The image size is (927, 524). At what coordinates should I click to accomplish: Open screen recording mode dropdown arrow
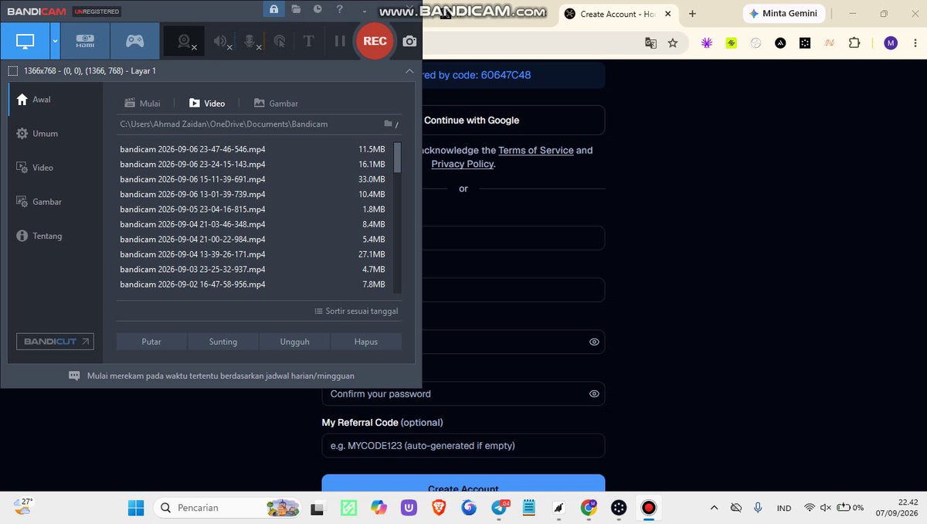click(x=55, y=41)
